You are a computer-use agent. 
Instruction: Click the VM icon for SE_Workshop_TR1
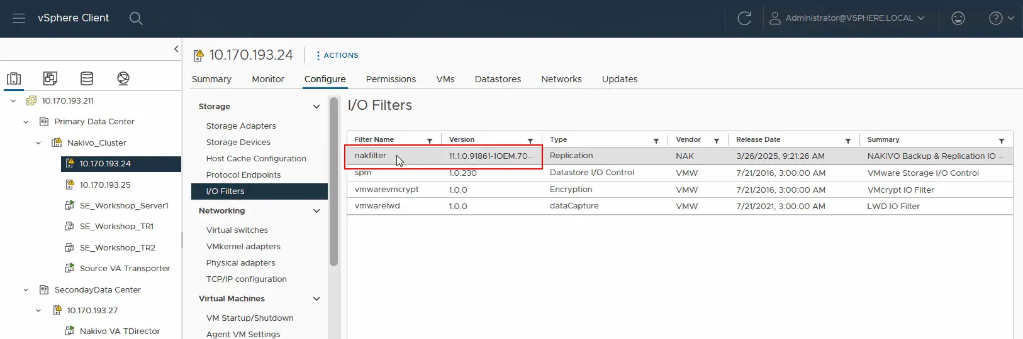point(70,226)
